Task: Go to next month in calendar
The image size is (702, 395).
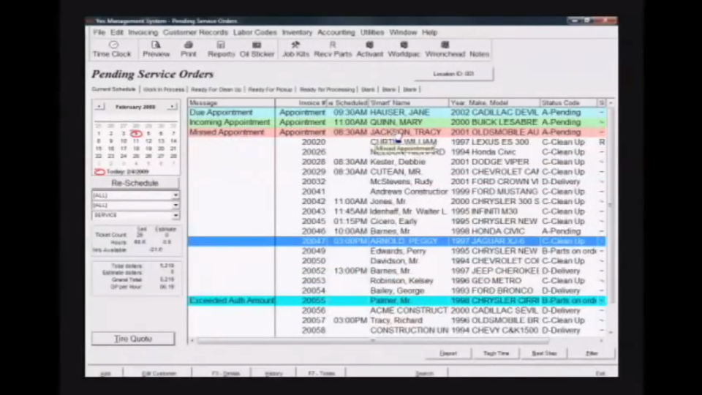Action: tap(172, 107)
